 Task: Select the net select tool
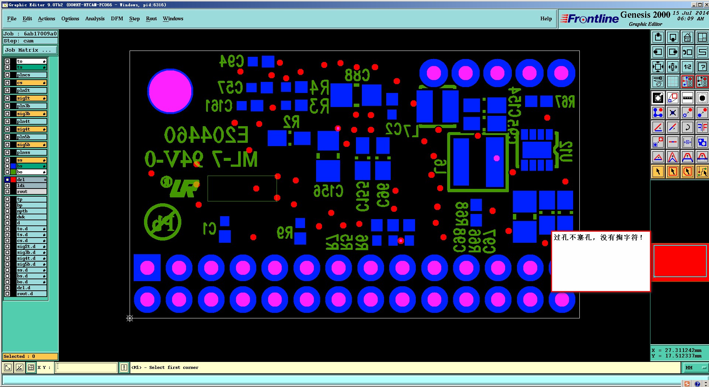point(702,172)
